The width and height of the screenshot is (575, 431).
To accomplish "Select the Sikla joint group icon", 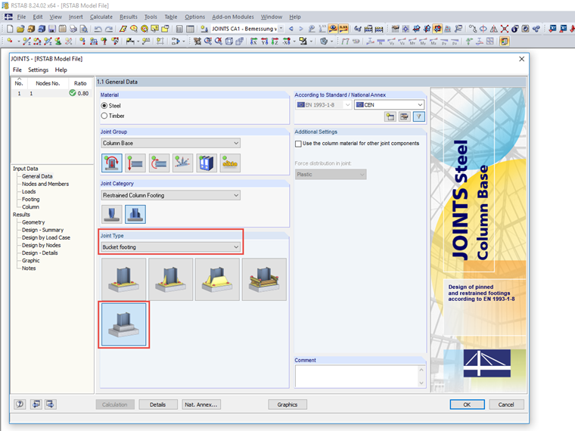I will (x=230, y=163).
